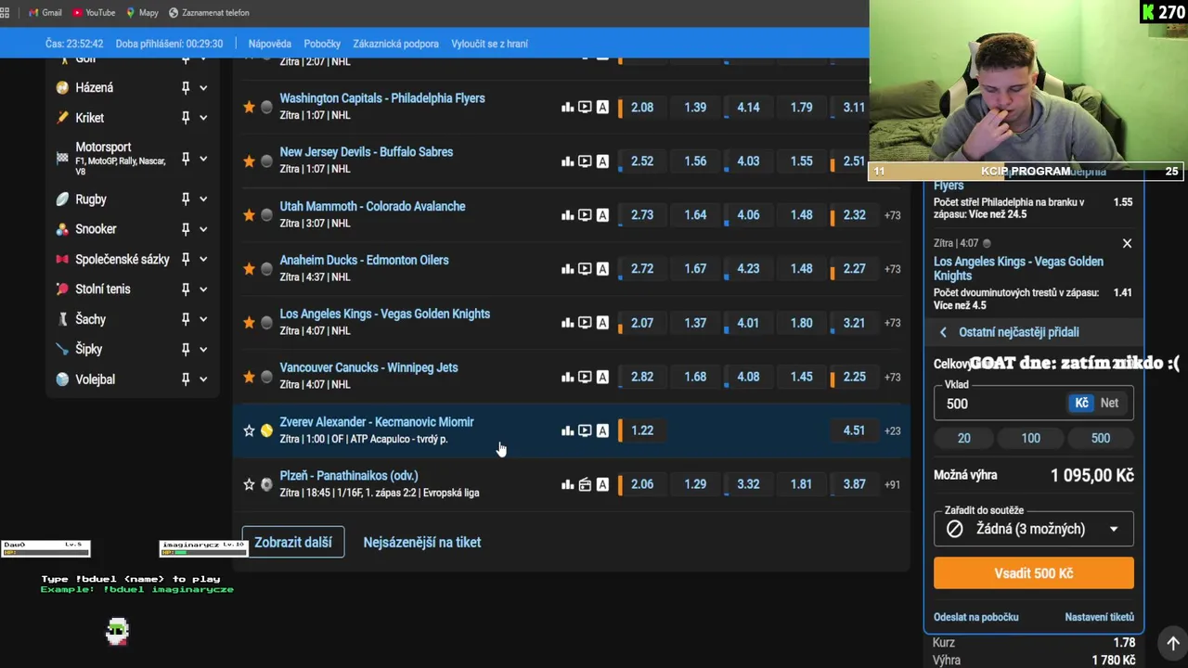Open statistics icon for Zverev Kecmanovic match

point(567,430)
